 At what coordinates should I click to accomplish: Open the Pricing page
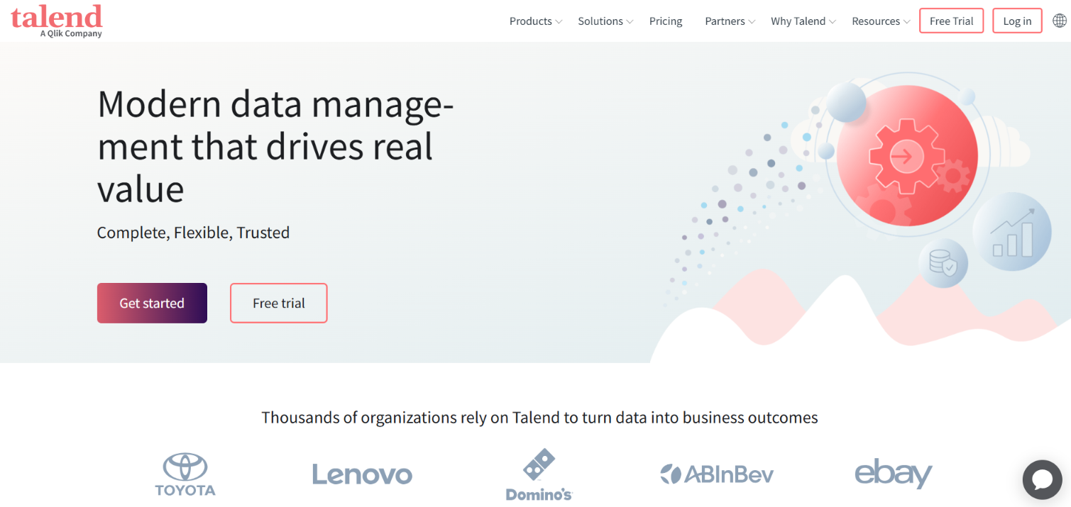click(666, 21)
